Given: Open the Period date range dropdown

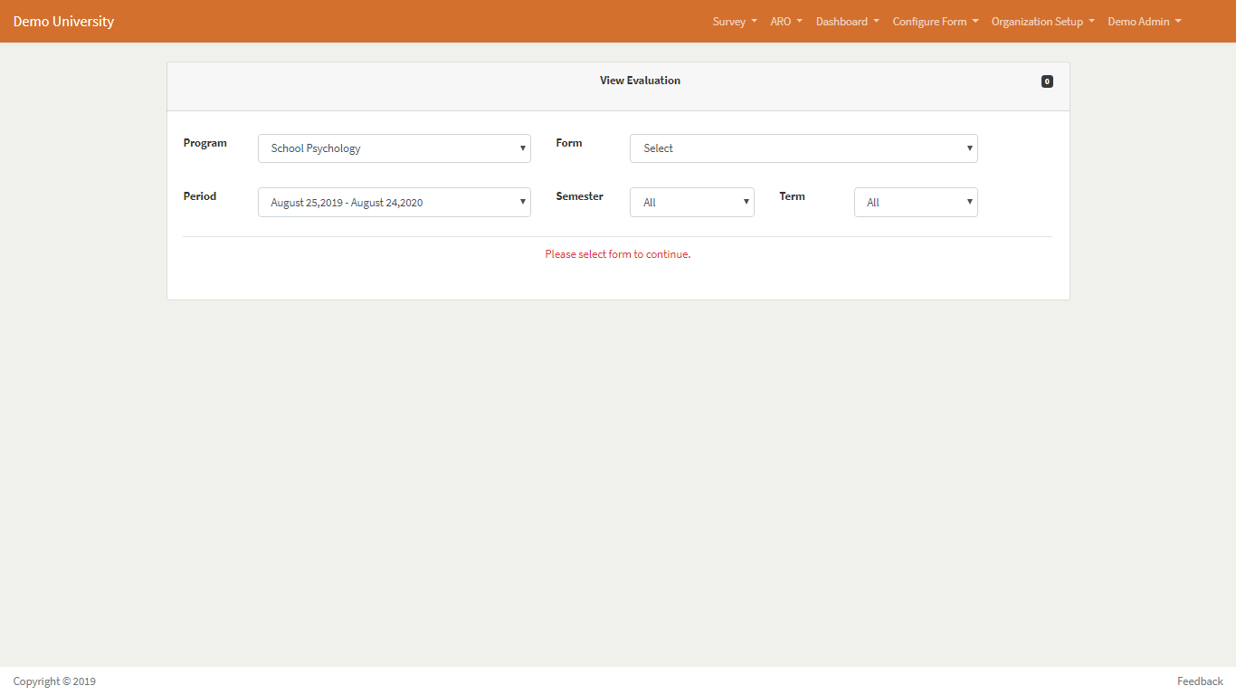Looking at the screenshot, I should 394,203.
